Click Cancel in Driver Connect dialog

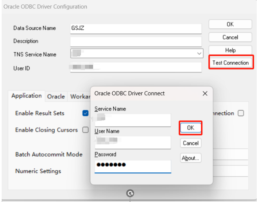pyautogui.click(x=191, y=143)
